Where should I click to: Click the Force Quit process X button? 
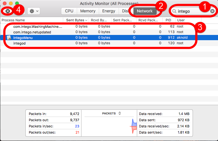click(8, 11)
